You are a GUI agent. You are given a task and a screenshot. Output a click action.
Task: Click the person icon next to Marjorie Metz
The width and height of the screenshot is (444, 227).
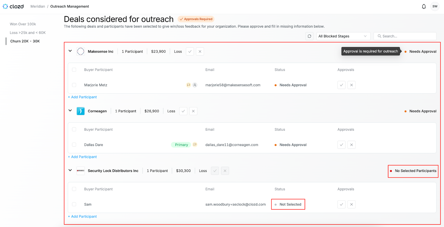[x=195, y=85]
